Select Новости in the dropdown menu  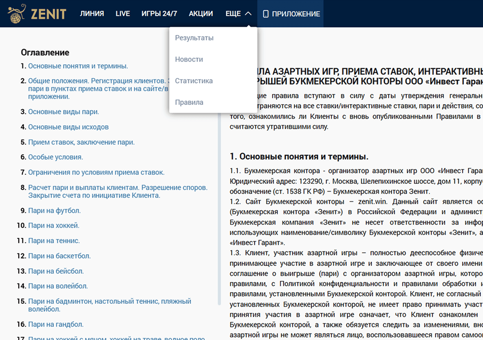point(189,59)
